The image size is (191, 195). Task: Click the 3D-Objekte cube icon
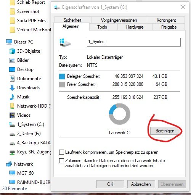pyautogui.click(x=12, y=51)
